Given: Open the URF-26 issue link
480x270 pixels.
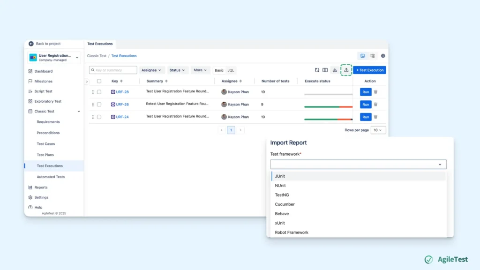Looking at the screenshot, I should click(122, 105).
